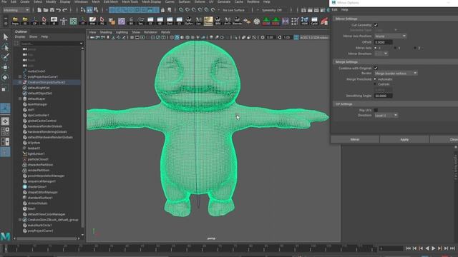Viewport: 458px width, 257px height.
Task: Select the Scale tool in Tool Box
Action: tap(5, 88)
